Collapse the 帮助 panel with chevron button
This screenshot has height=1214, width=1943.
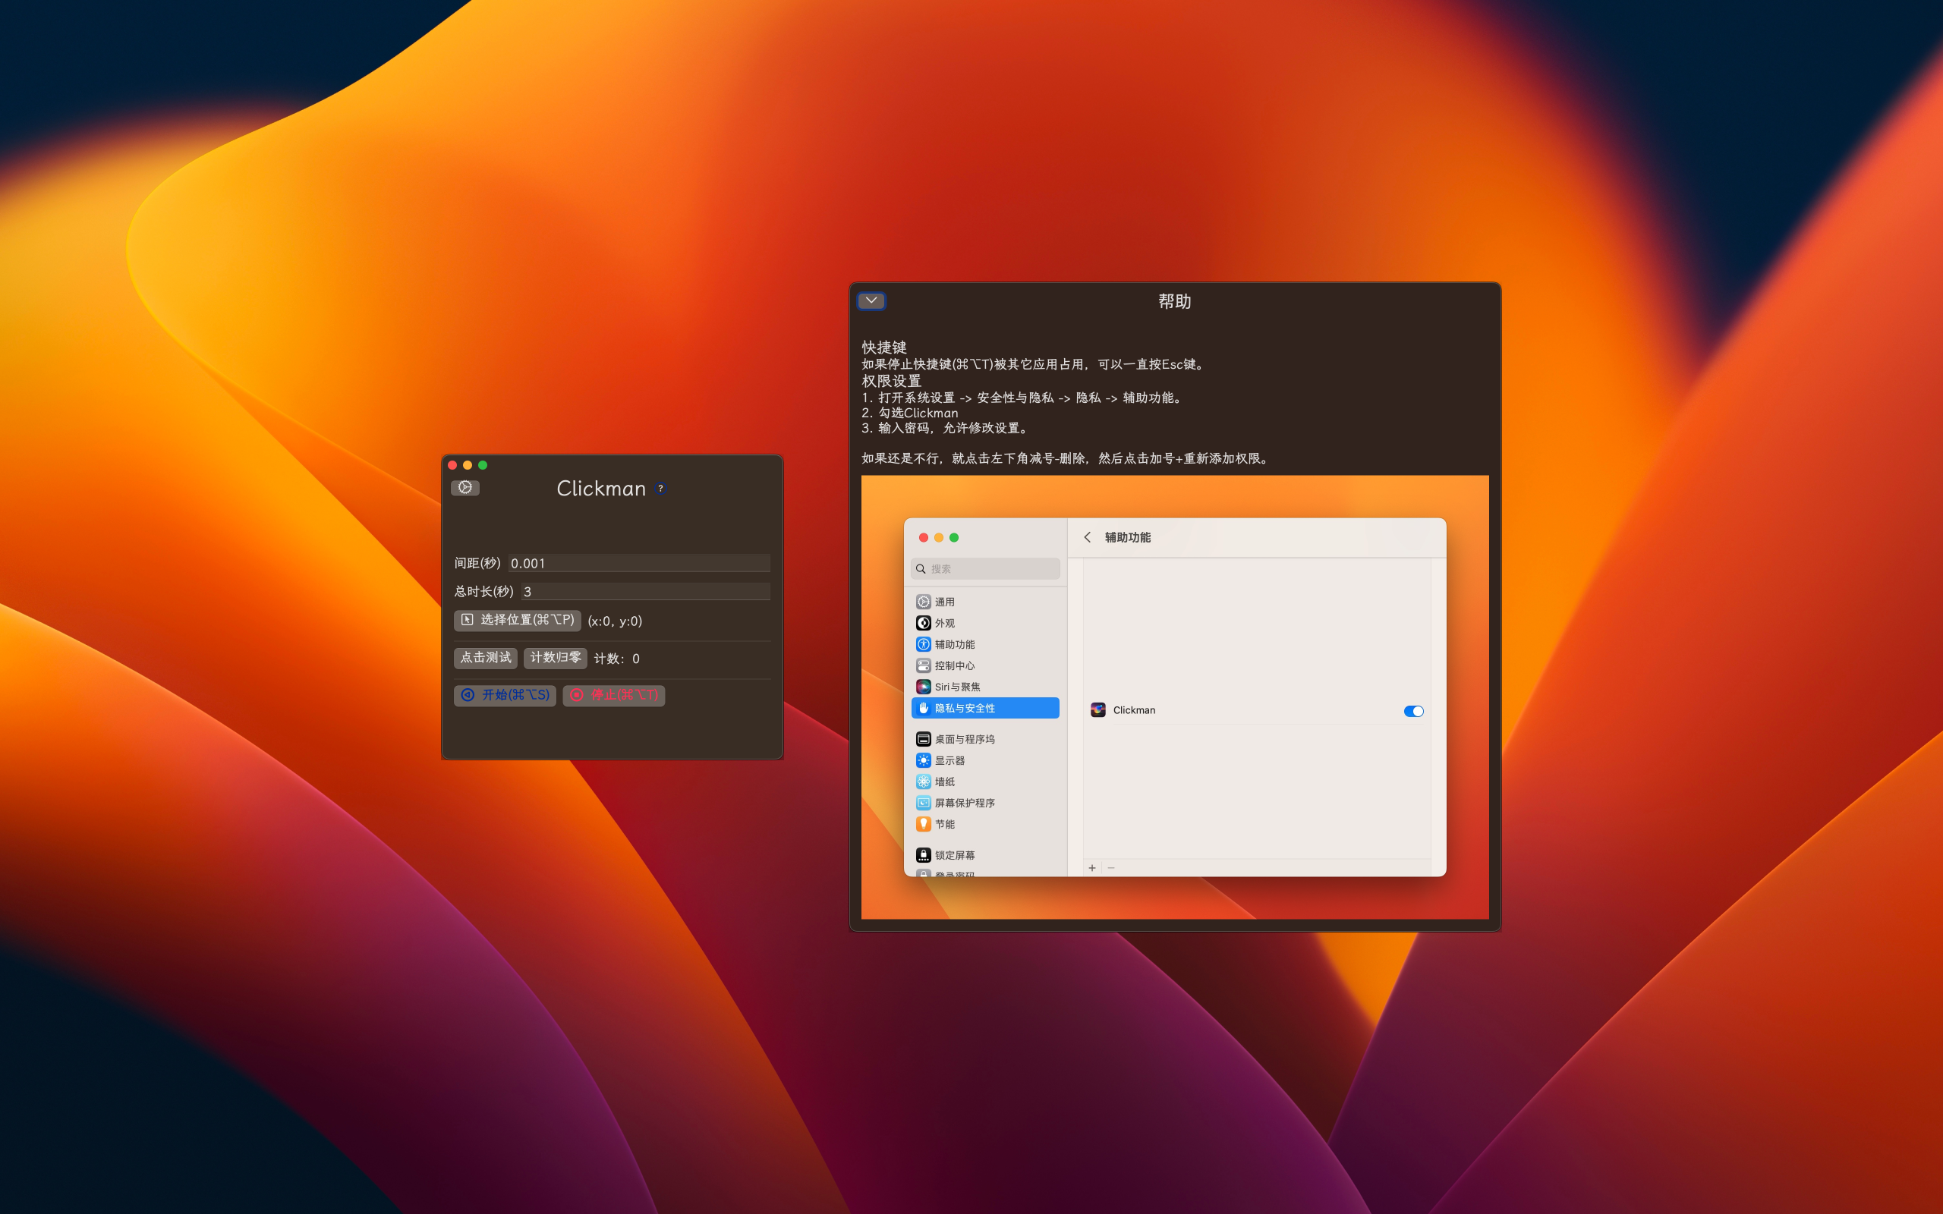(871, 301)
